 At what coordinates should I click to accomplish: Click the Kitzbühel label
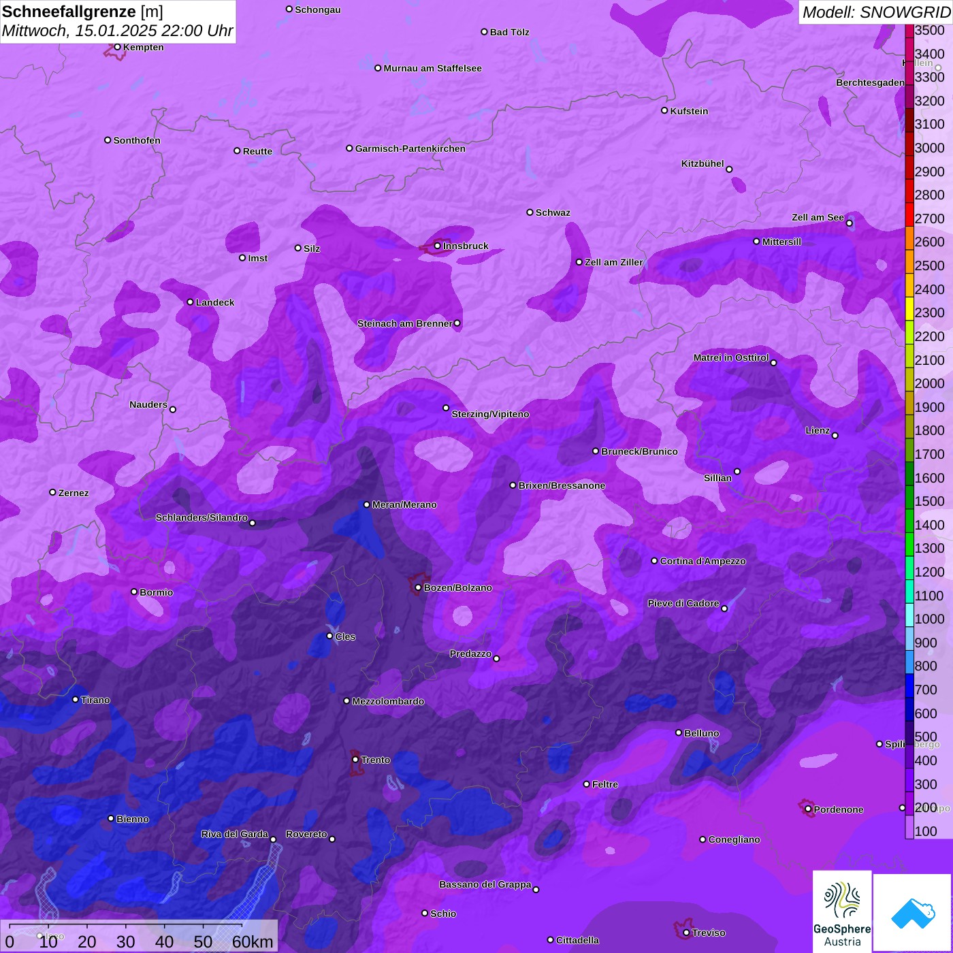point(702,163)
